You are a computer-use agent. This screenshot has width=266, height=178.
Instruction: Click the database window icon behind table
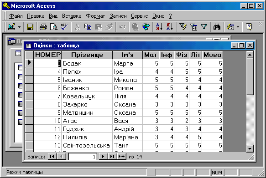tap(12, 41)
